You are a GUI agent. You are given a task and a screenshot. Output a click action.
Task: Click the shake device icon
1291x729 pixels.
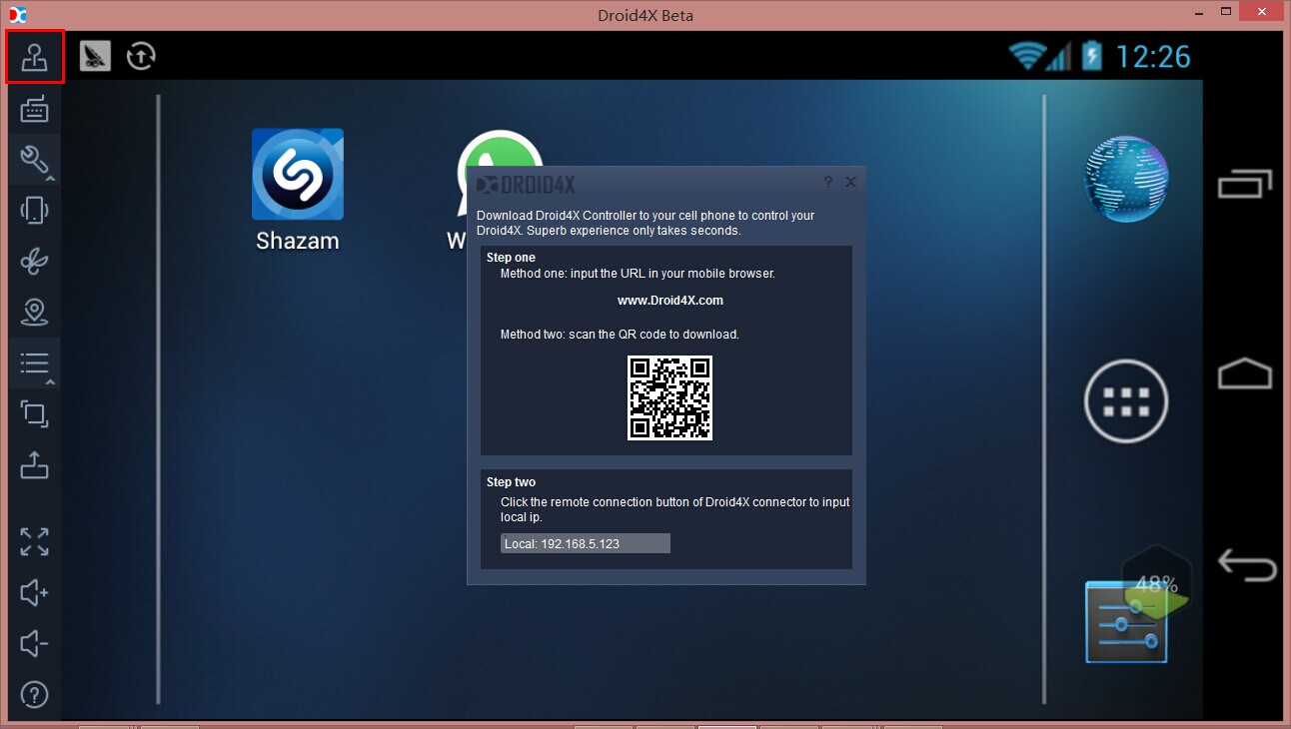click(35, 210)
